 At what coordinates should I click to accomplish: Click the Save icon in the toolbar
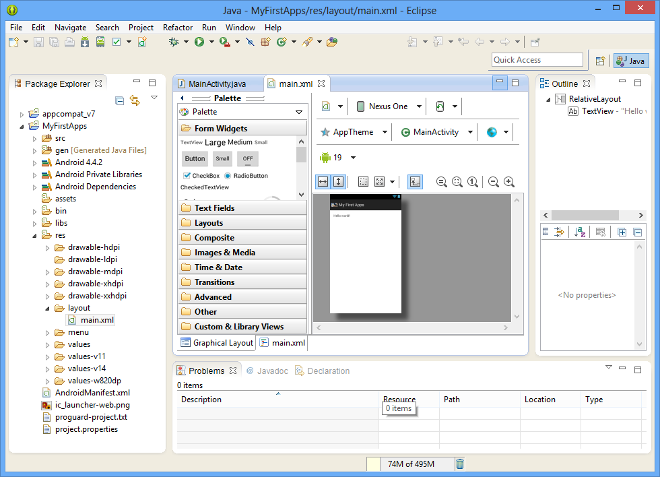(x=39, y=42)
